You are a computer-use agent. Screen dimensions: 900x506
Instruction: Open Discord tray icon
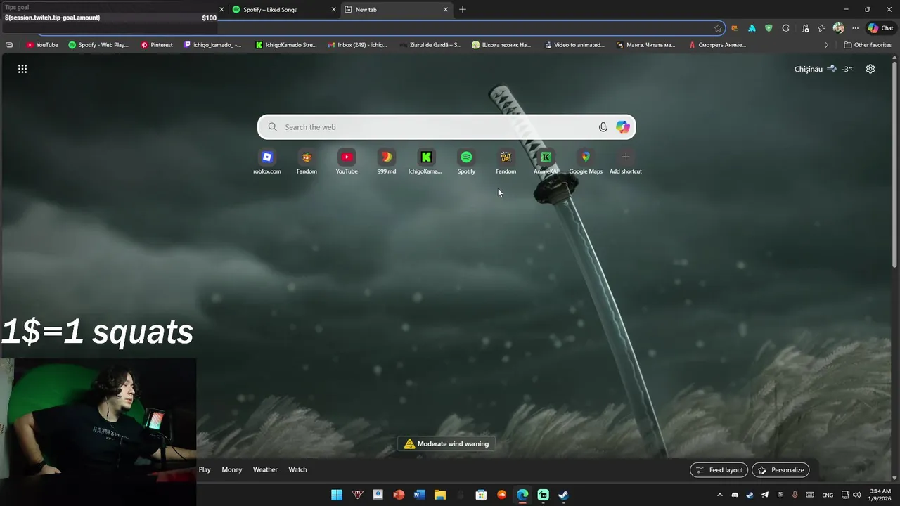tap(735, 495)
